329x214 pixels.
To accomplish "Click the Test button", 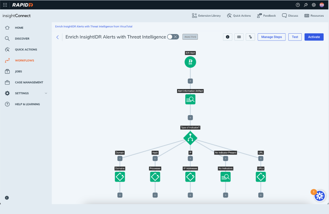I will pos(295,37).
